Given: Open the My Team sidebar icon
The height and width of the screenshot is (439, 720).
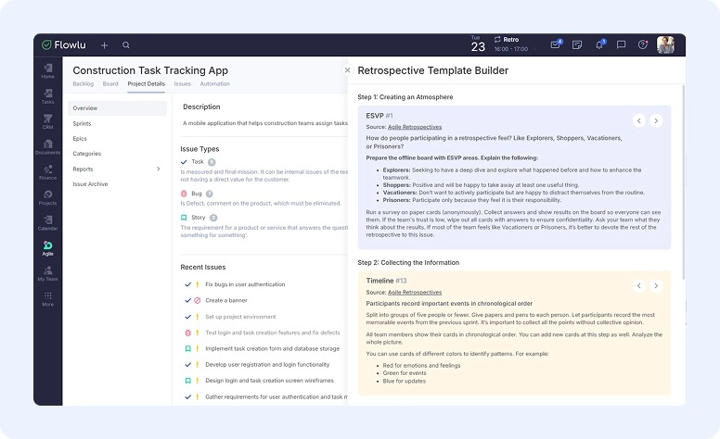Looking at the screenshot, I should [x=47, y=273].
